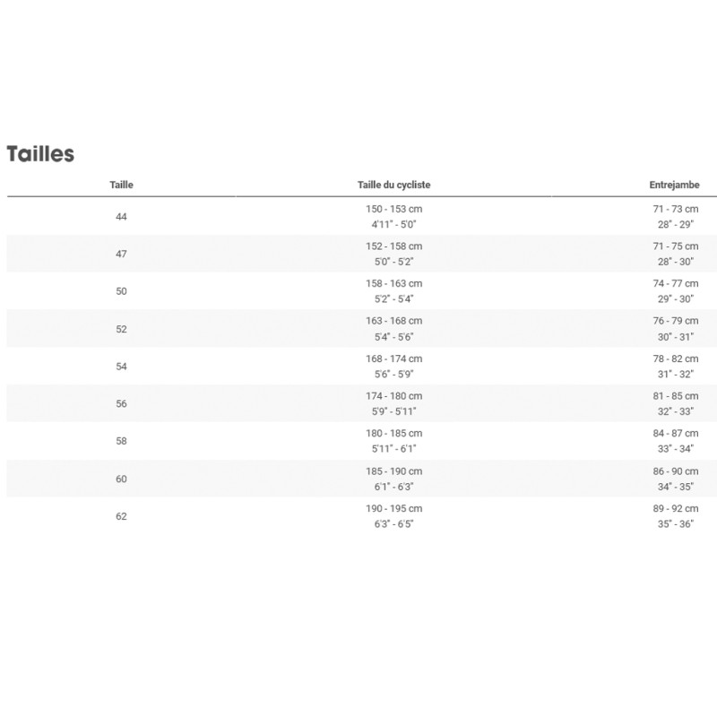
Task: Click the Tailles heading
Action: (40, 153)
